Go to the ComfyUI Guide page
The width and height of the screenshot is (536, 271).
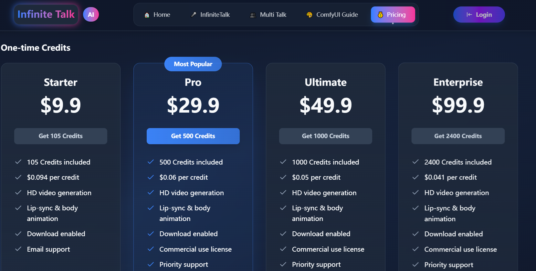pyautogui.click(x=332, y=15)
